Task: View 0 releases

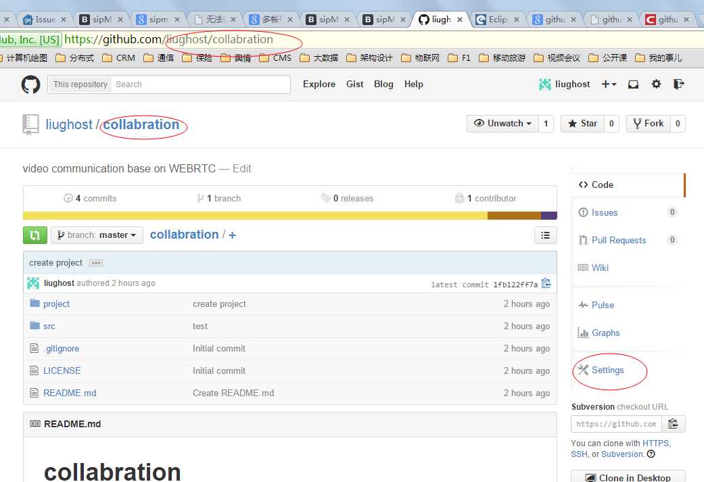Action: pyautogui.click(x=347, y=198)
